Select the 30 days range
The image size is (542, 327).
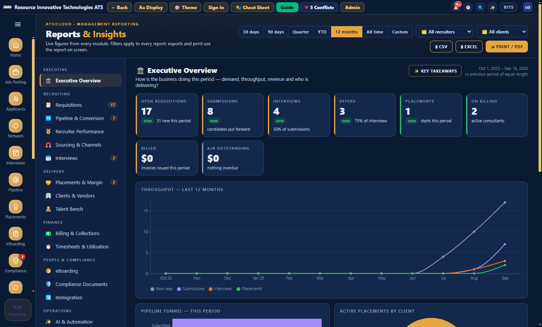(x=251, y=32)
